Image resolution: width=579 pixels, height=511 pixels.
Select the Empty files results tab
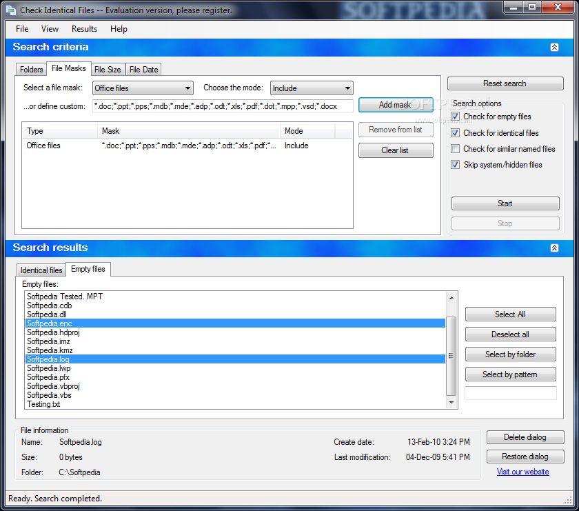click(x=88, y=269)
